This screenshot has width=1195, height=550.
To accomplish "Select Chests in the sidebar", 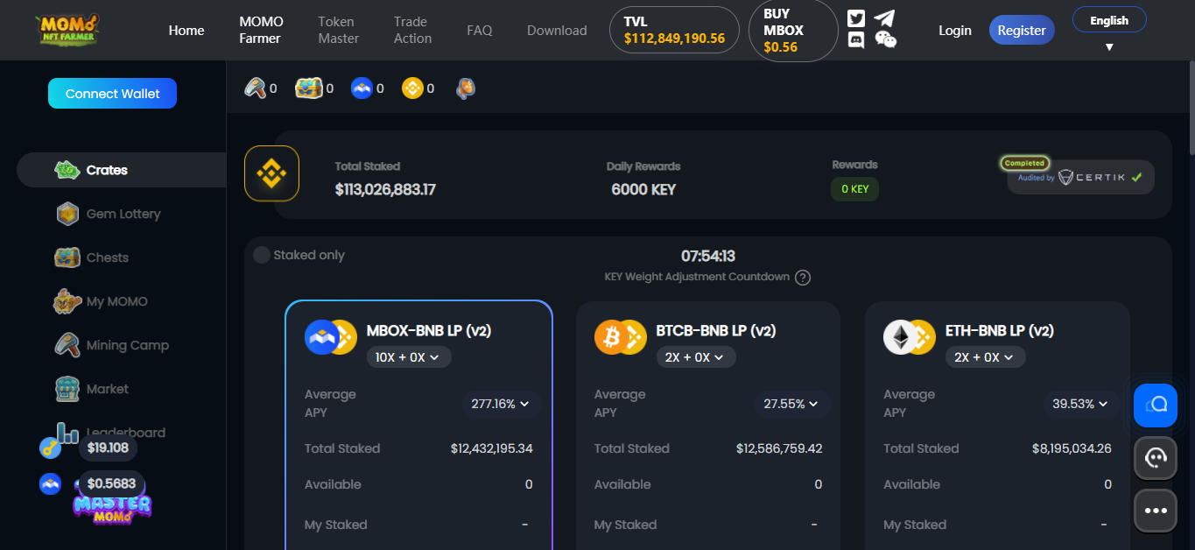I will [x=121, y=257].
